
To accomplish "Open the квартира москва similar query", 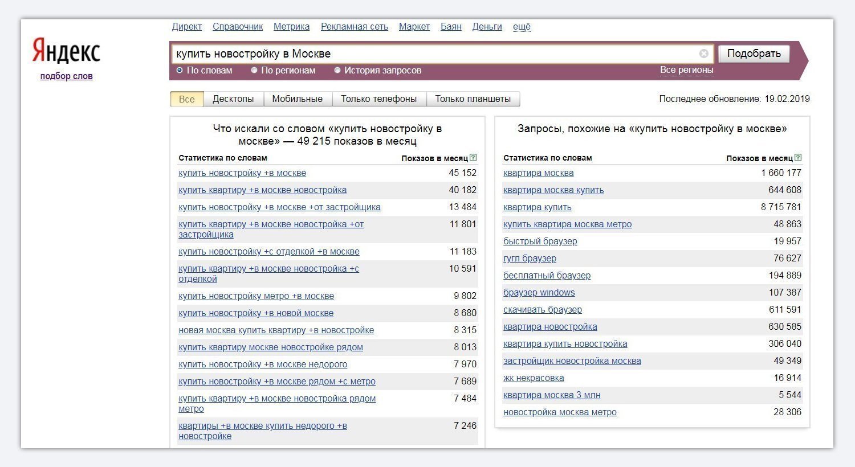I will [x=539, y=173].
